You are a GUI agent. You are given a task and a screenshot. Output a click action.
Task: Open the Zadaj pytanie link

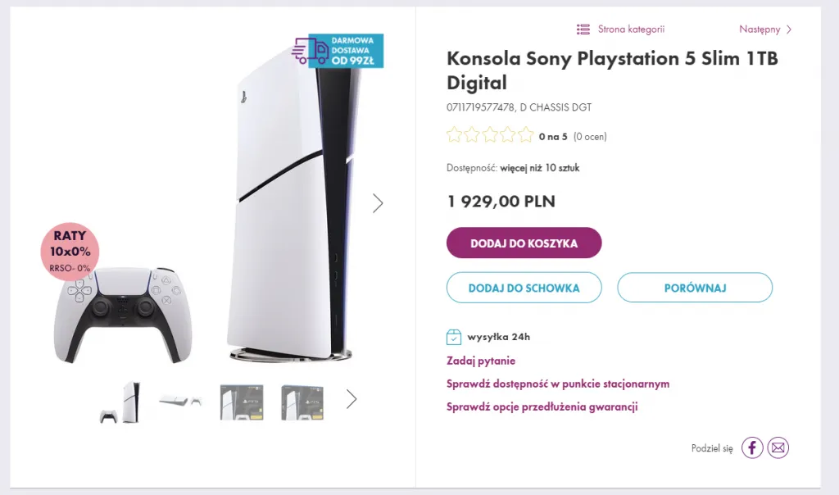[480, 361]
